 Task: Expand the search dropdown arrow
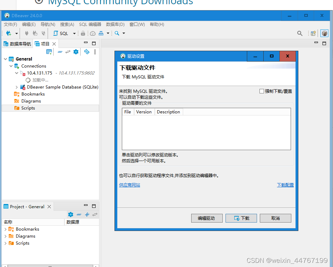[x=124, y=33]
